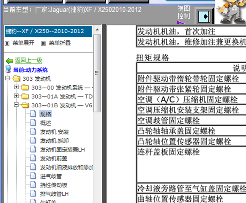Click page icon next to 发动机前盖

[33, 158]
